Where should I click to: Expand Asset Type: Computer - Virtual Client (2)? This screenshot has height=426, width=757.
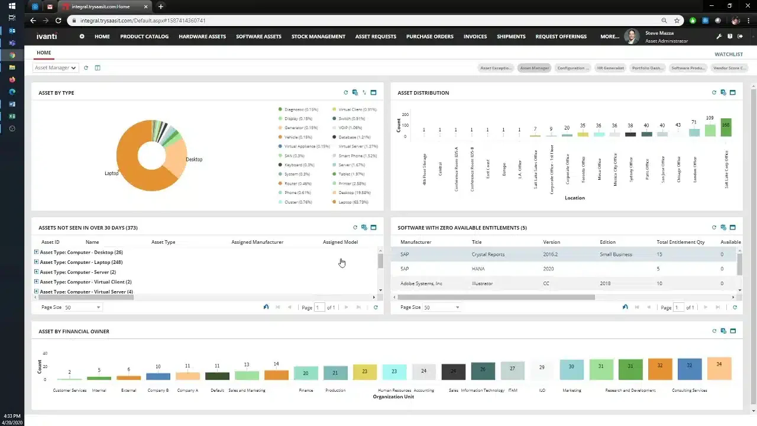(x=36, y=282)
